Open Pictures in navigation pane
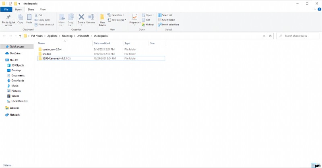This screenshot has width=322, height=168. (x=14, y=91)
